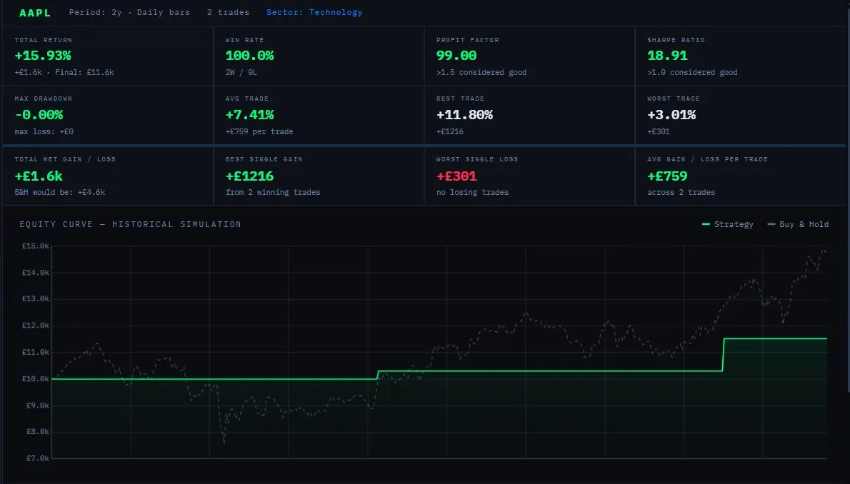The height and width of the screenshot is (484, 850).
Task: Click the AAPL ticker symbol
Action: (x=35, y=12)
